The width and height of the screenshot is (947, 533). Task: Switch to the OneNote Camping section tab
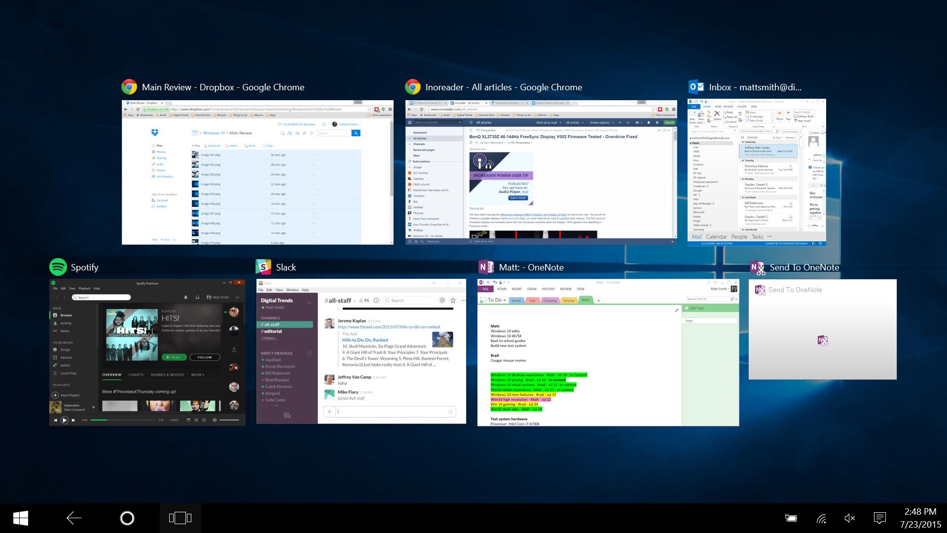[x=549, y=300]
